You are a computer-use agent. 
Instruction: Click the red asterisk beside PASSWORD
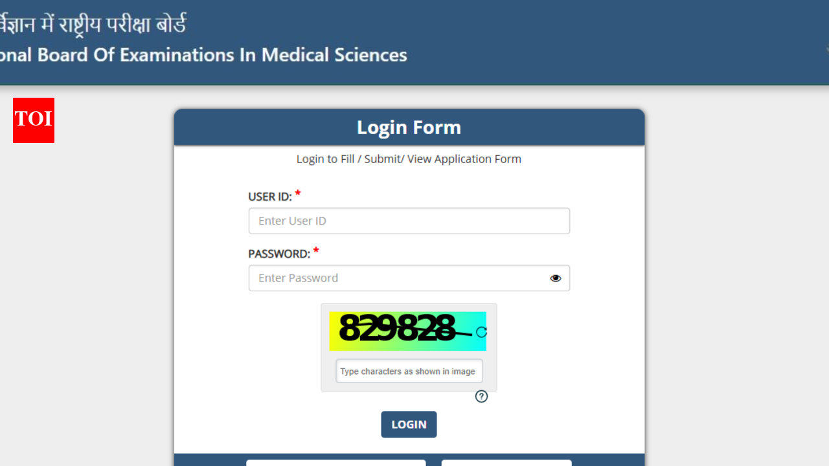point(316,250)
